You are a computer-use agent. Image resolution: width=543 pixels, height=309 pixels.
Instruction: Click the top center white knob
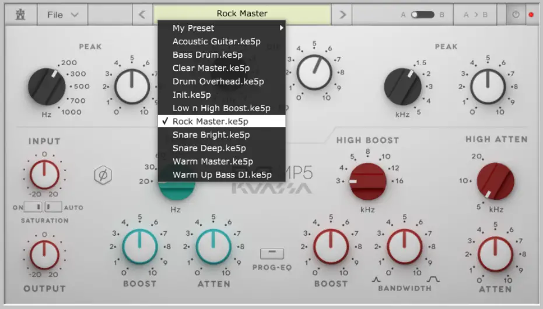pyautogui.click(x=314, y=72)
